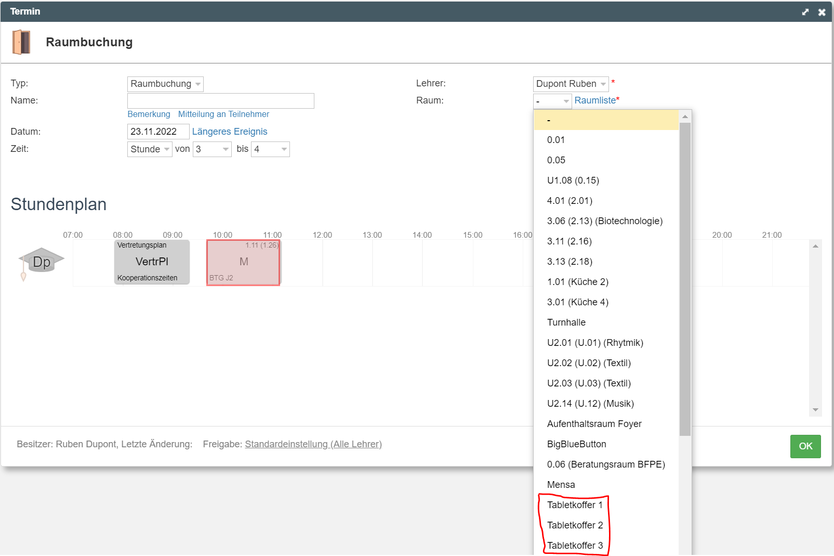Select BigBlueButton room option
The width and height of the screenshot is (834, 556).
(577, 444)
